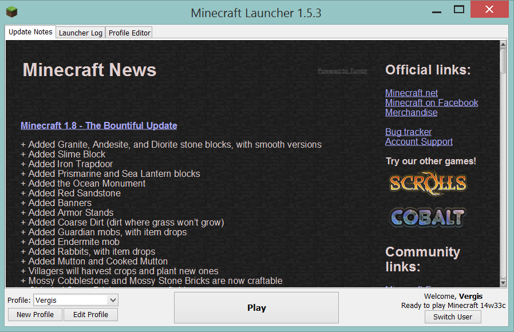Open the Minecraft.net link
The width and height of the screenshot is (514, 332).
coord(412,93)
